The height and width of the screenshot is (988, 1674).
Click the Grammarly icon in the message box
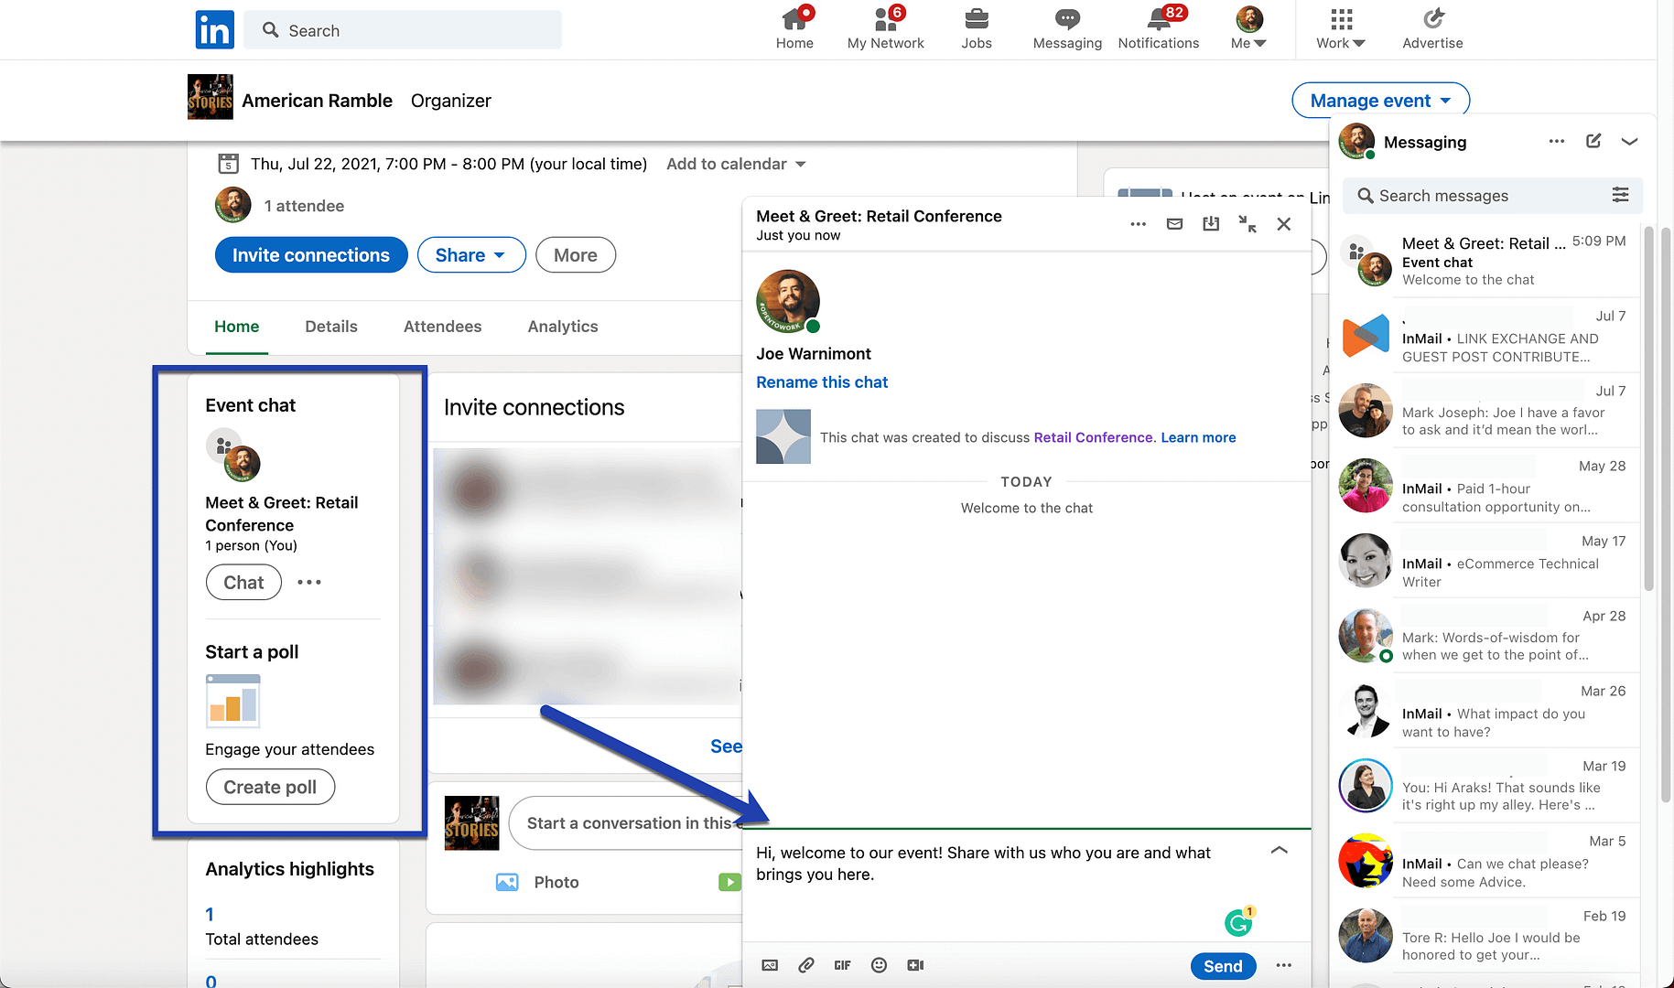pyautogui.click(x=1238, y=922)
